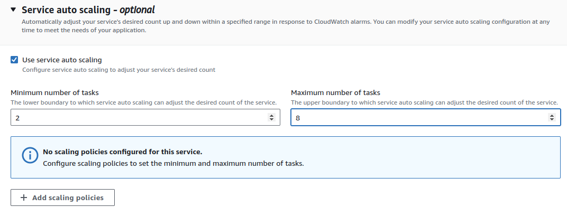567x216 pixels.
Task: Click the plus icon on Add scaling policies
Action: [x=23, y=198]
